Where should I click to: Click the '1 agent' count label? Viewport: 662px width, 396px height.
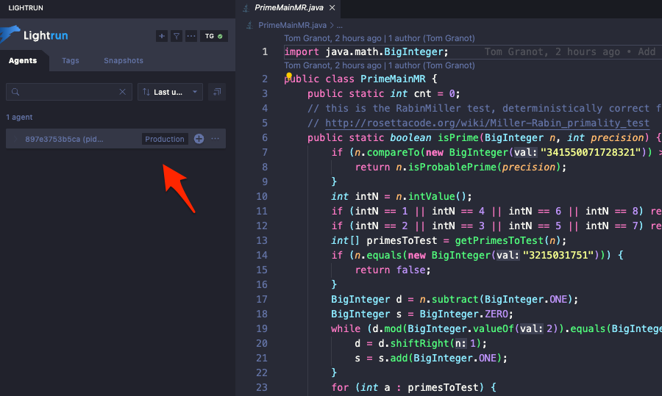(19, 118)
